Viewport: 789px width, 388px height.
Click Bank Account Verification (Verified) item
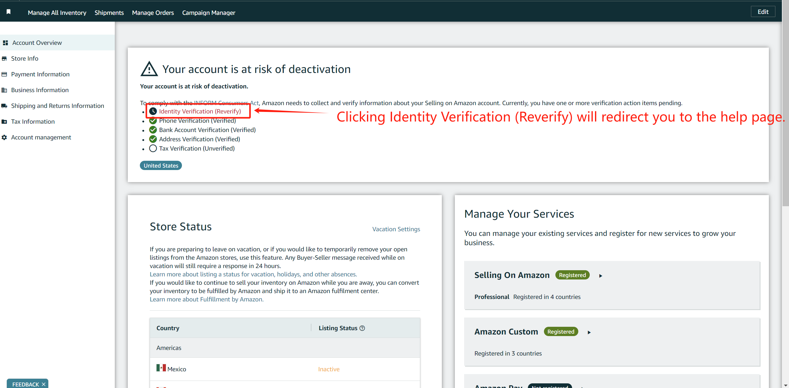(x=207, y=130)
